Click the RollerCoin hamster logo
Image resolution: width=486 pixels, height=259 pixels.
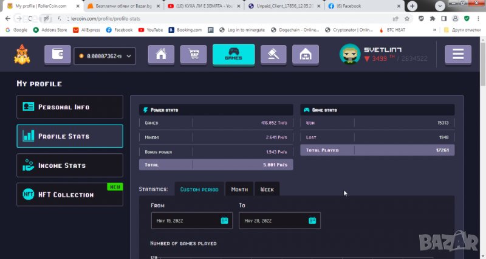[x=22, y=54]
